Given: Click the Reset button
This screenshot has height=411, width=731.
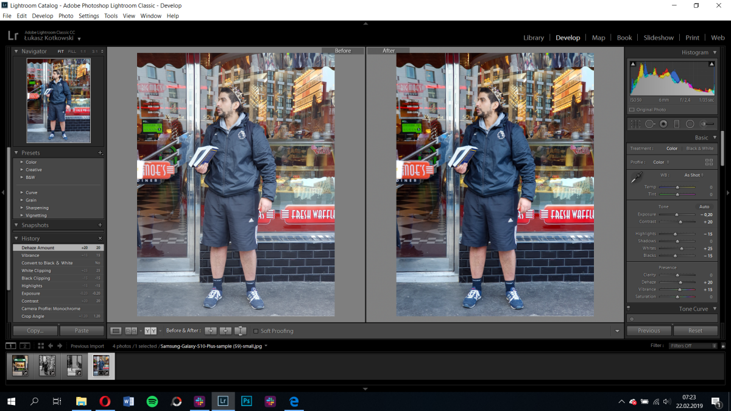Looking at the screenshot, I should click(x=696, y=331).
